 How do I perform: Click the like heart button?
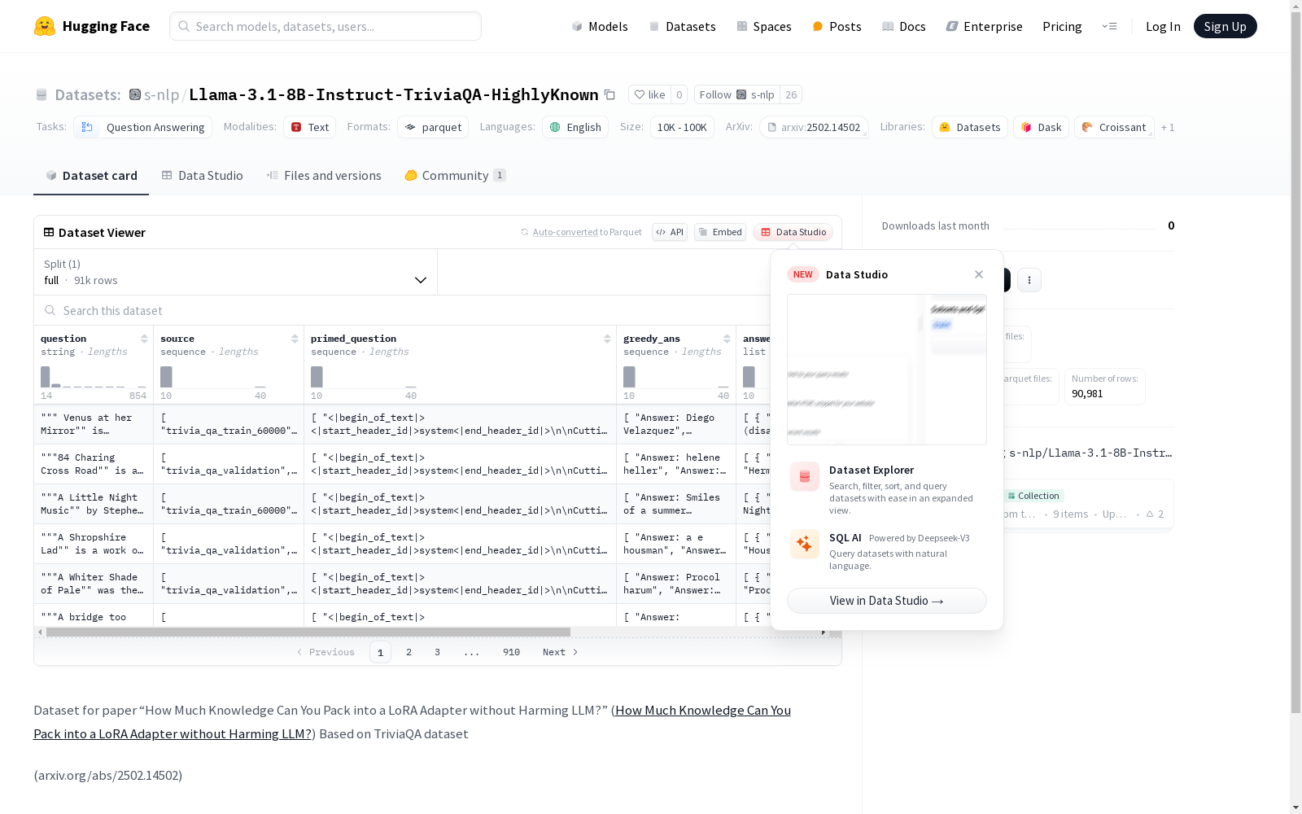[649, 94]
